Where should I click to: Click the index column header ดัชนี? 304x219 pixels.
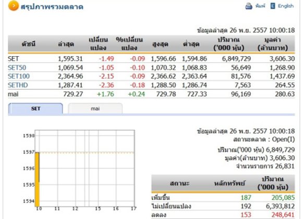click(29, 44)
